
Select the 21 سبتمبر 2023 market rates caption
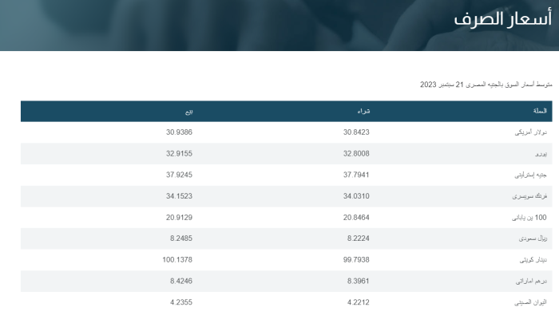click(x=486, y=85)
